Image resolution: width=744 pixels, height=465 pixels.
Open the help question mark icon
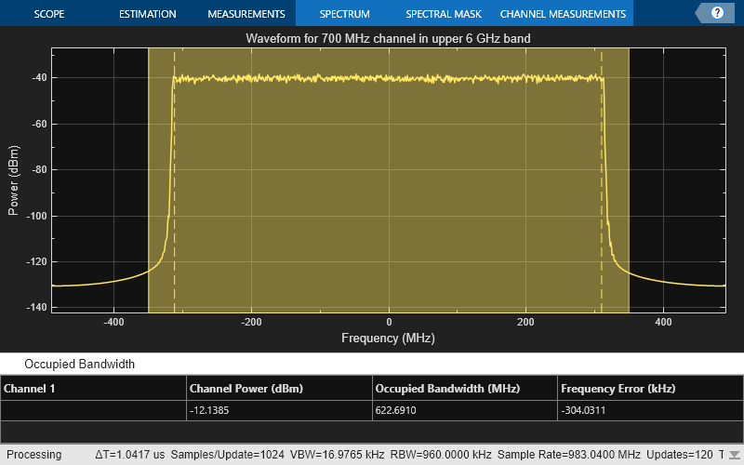click(717, 13)
